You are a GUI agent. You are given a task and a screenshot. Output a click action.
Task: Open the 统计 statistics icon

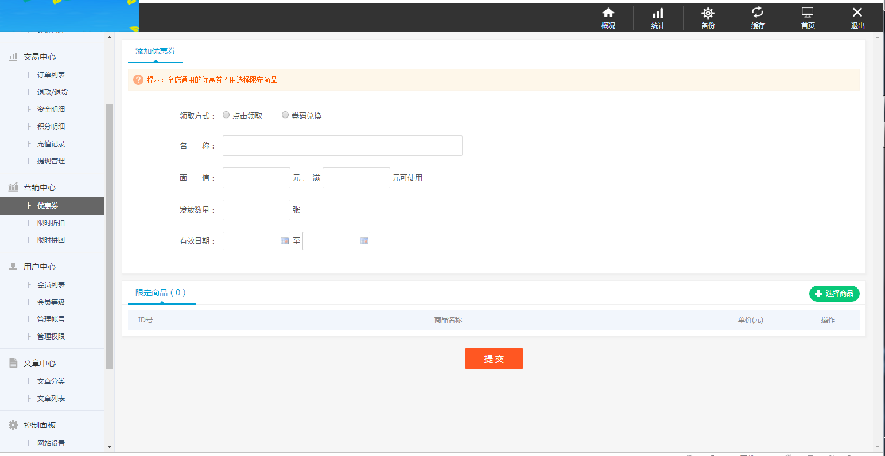(657, 17)
